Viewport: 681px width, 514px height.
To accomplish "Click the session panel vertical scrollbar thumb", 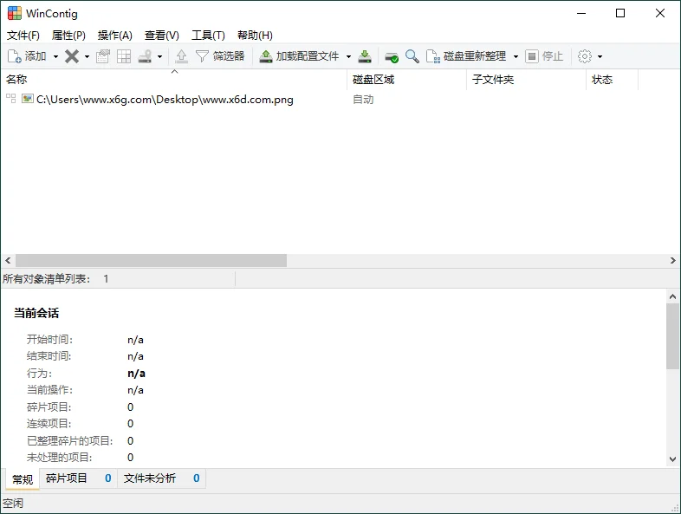I will 672,336.
